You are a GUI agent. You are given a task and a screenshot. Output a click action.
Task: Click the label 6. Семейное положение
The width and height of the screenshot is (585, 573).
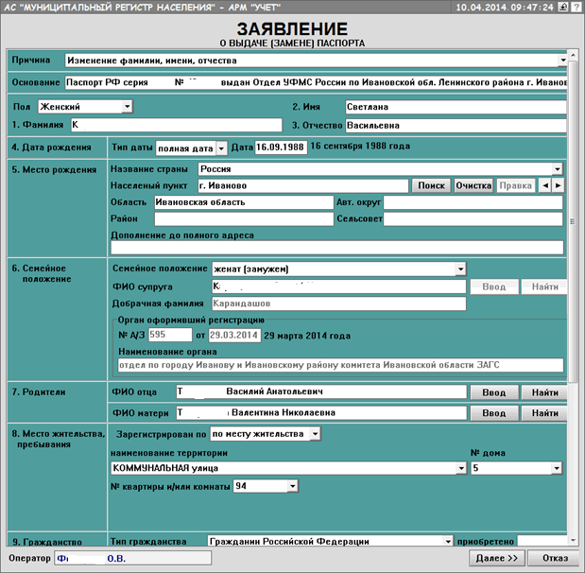(x=42, y=273)
